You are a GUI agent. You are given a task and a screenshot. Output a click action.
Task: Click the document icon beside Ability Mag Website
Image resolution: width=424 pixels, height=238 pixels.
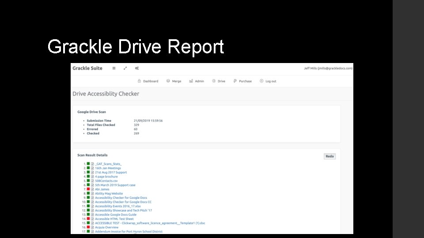[92, 193]
